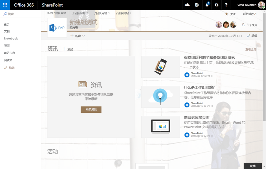Click 查看全部 link
The image size is (266, 169).
[251, 49]
